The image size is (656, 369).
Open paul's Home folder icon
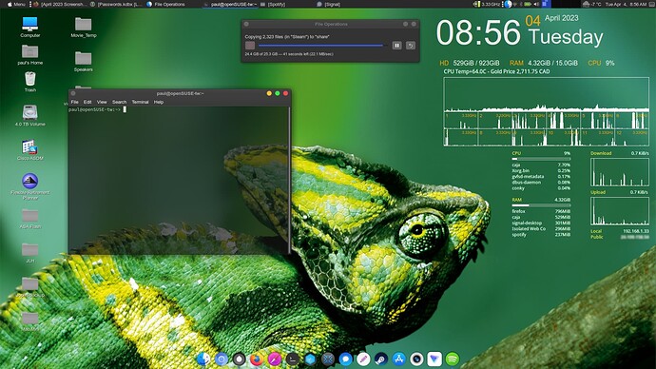click(30, 54)
